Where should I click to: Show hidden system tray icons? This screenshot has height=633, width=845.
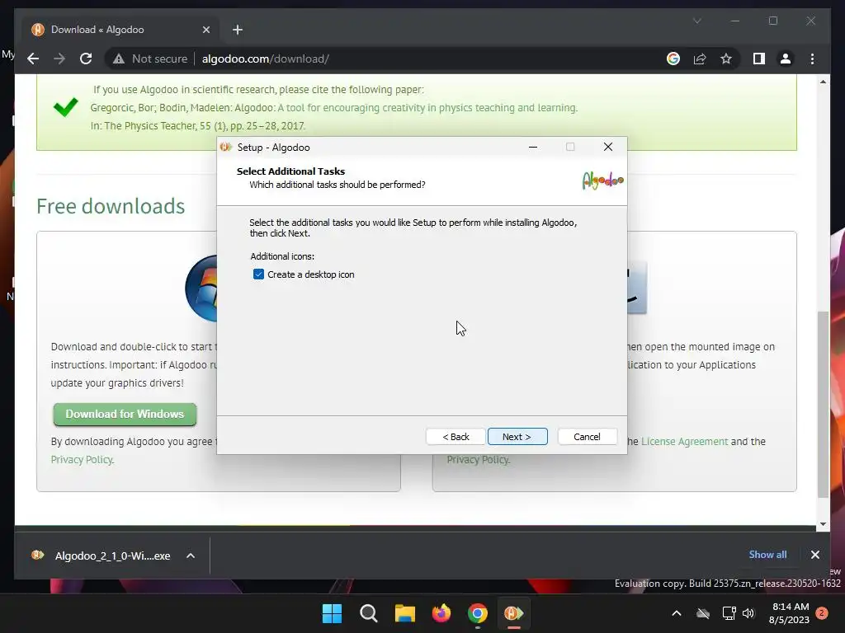point(677,613)
